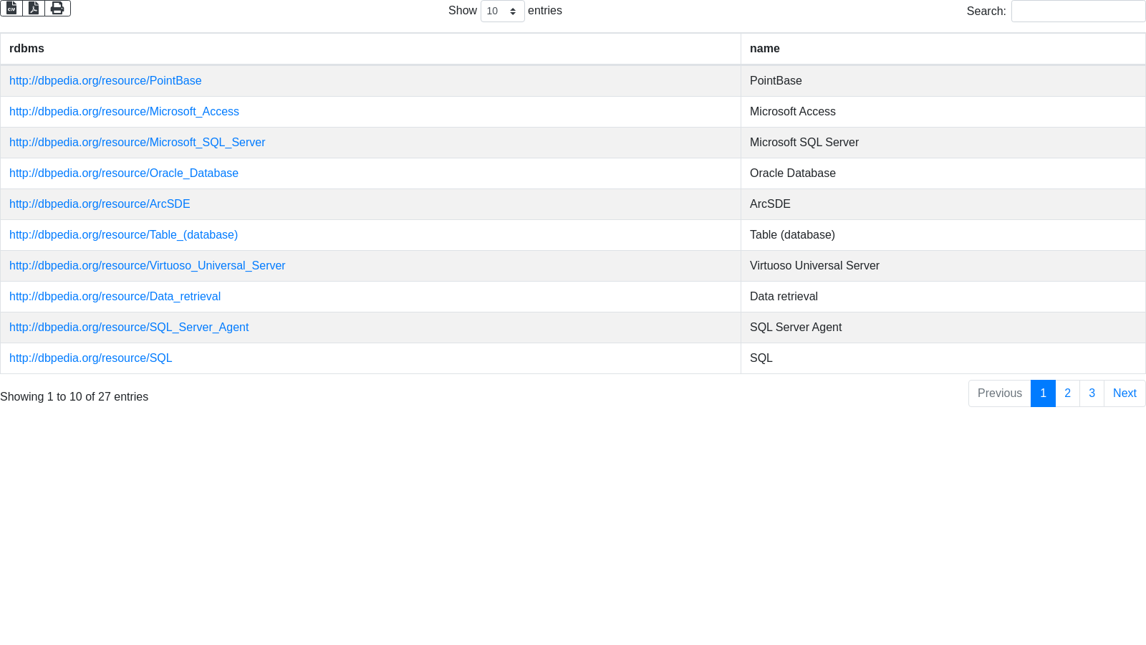
Task: Click the Next pagination button
Action: click(1125, 393)
